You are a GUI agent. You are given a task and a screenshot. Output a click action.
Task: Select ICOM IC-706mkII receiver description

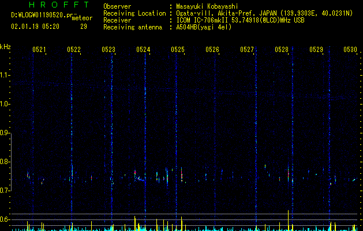pos(240,20)
